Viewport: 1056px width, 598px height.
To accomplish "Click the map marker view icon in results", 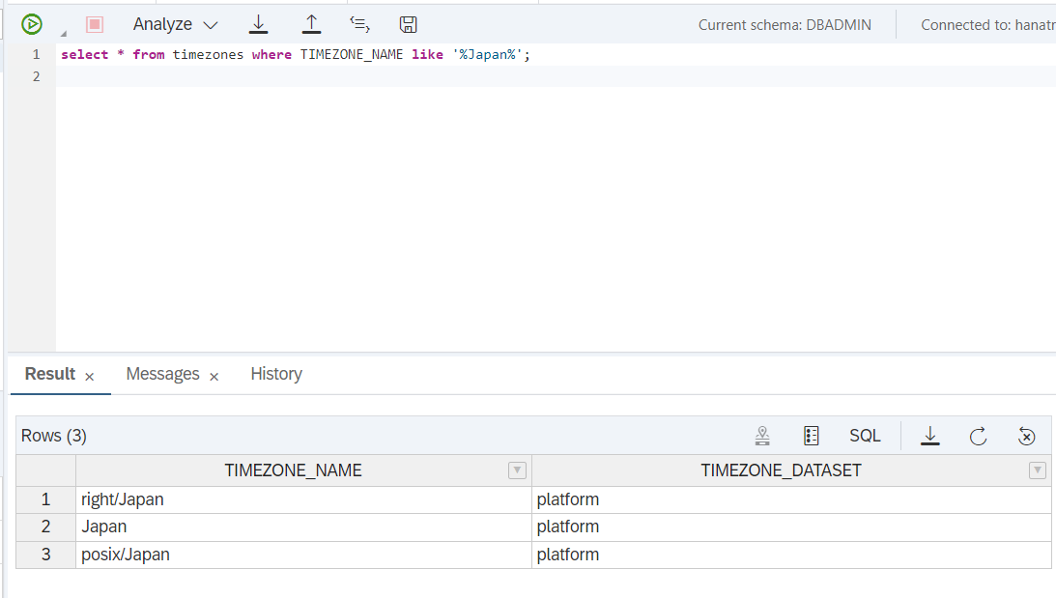I will coord(762,436).
